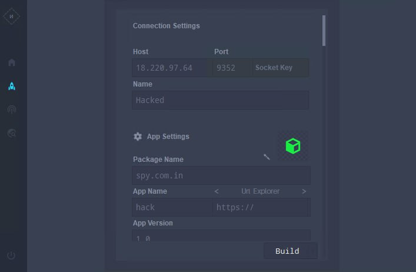
Task: Open the radar search sidebar icon
Action: pos(12,133)
